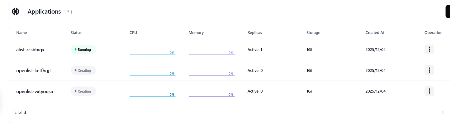
Task: Open the openlist-vxtyoqsa application
Action: pyautogui.click(x=35, y=92)
